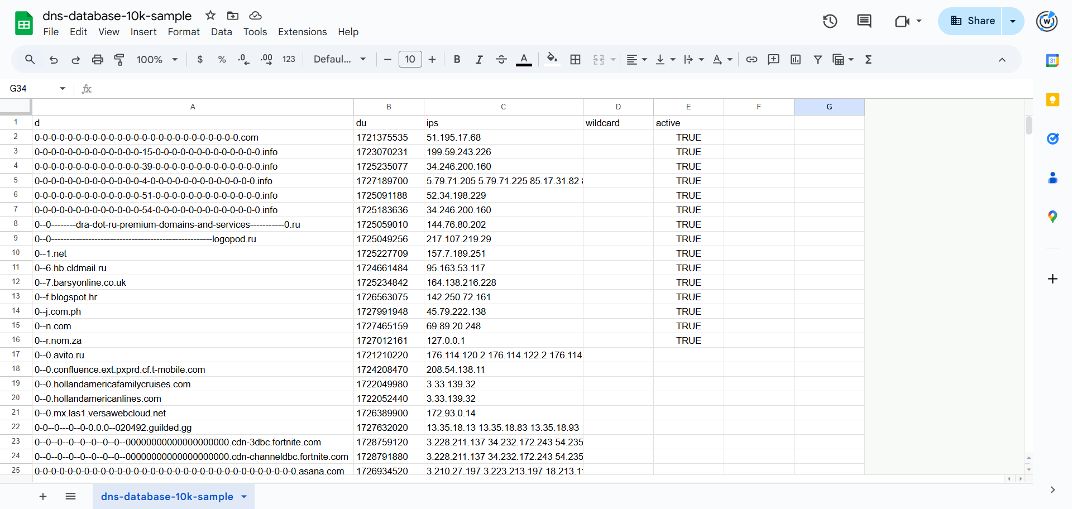
Task: Click the borders grid icon
Action: 575,60
